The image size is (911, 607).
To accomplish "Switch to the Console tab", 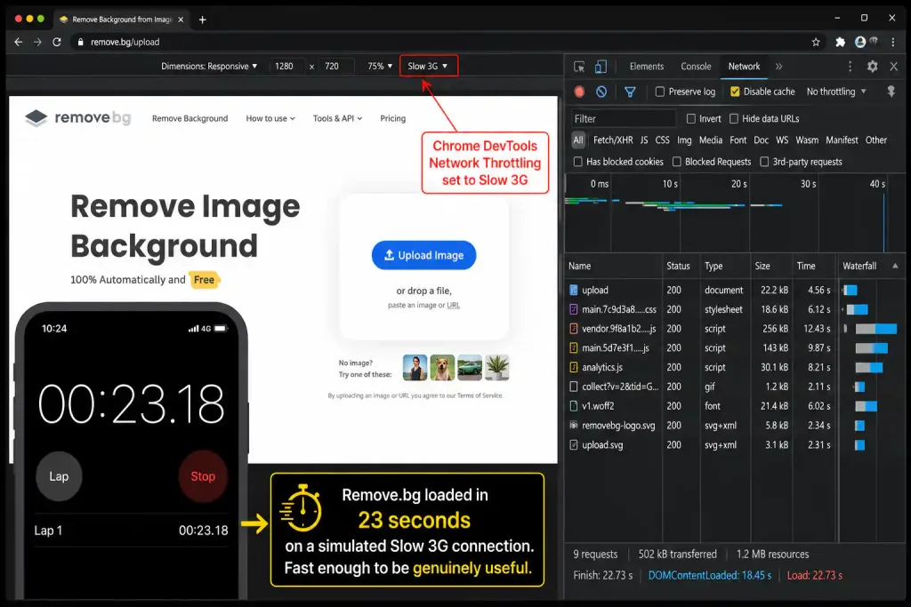I will (x=696, y=67).
